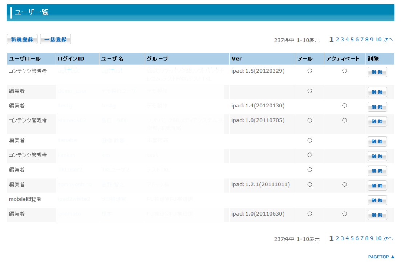Go to 次へ in the top pagination
The width and height of the screenshot is (401, 266).
388,40
